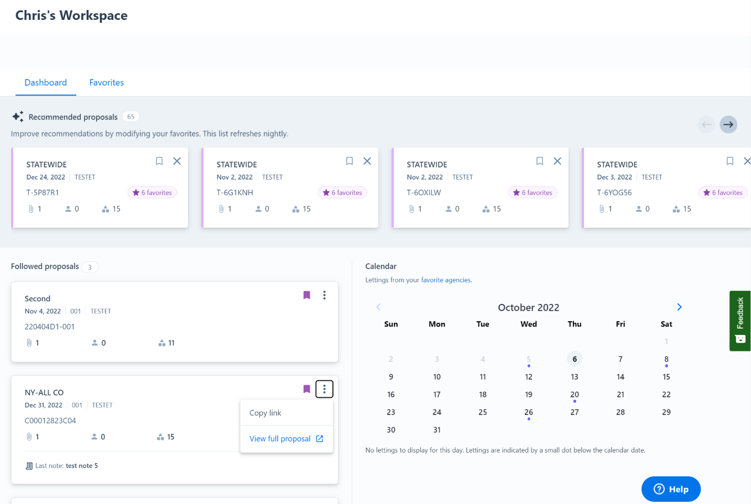Screen dimensions: 751x504
Task: Close the NY-ALL CO three-dot options menu
Action: coord(325,389)
